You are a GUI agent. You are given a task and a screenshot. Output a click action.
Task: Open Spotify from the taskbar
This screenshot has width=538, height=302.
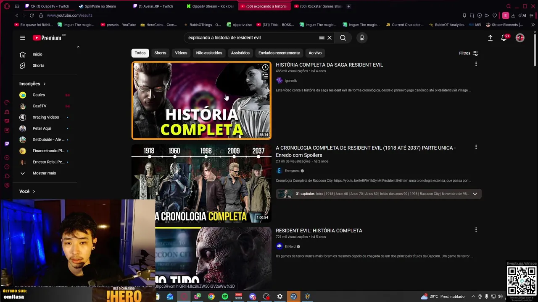pyautogui.click(x=225, y=297)
